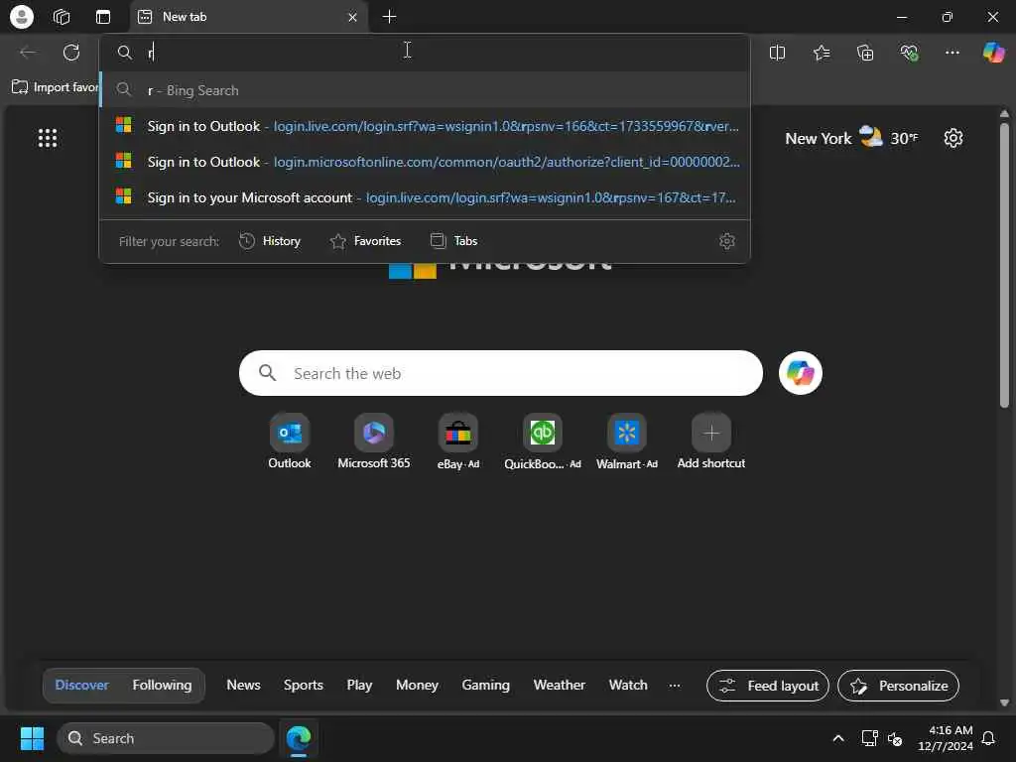Open the Favorites star toolbar icon
Screen dimensions: 1016x762
coord(821,53)
